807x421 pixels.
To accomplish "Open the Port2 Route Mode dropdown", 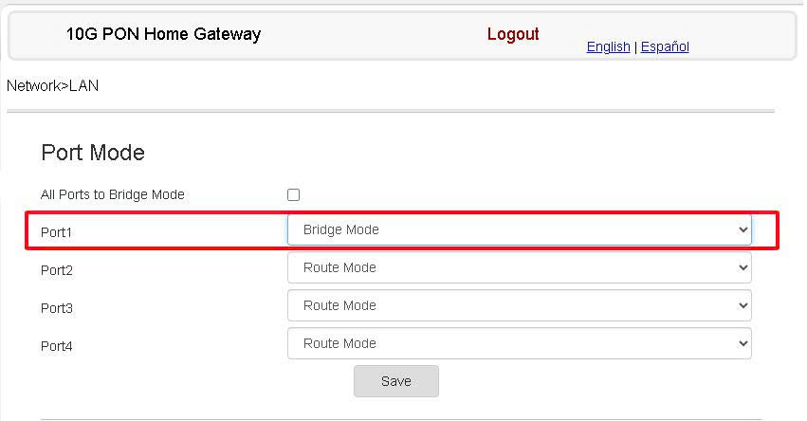I will 520,267.
